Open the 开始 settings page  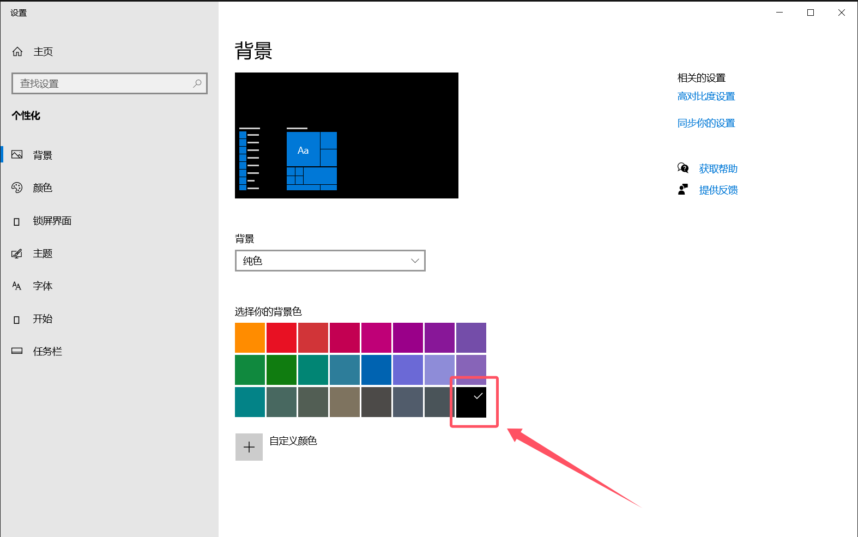coord(43,319)
